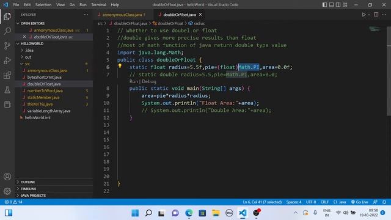Screen dimensions: 391x220
Task: Click the feedback icon in status bar
Action: tap(375, 202)
